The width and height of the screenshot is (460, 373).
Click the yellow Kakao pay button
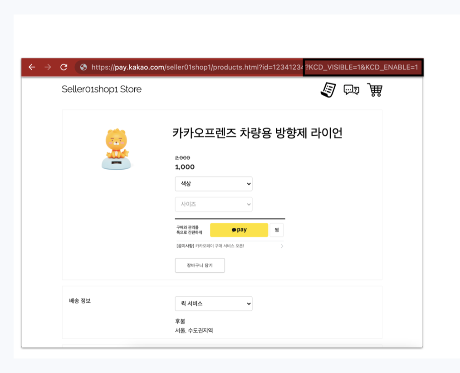[x=239, y=230]
